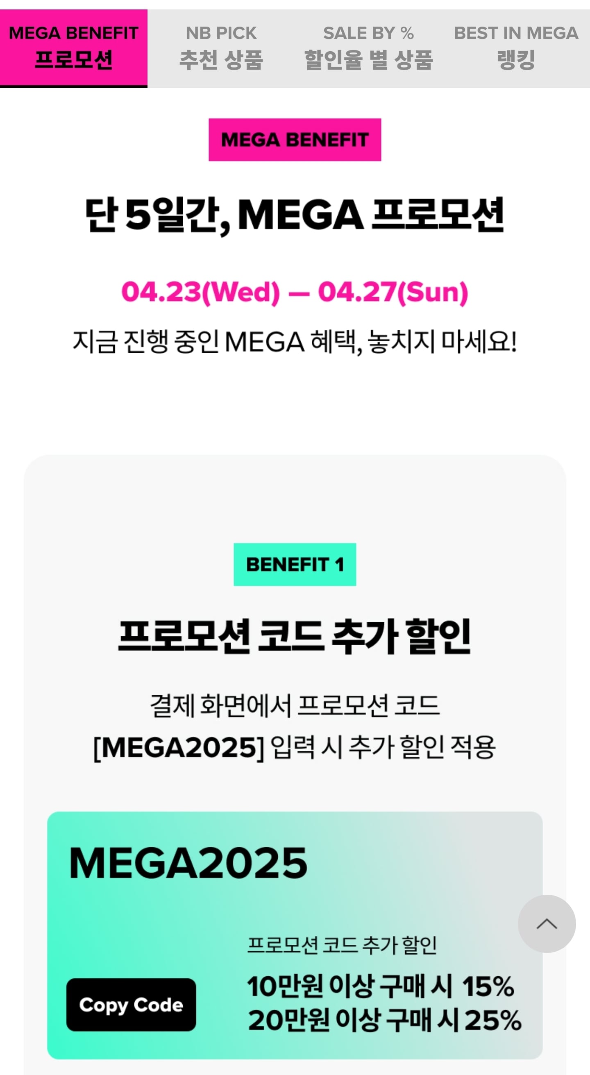Click the small 프로모션 코드 추가 할인 coupon label
The width and height of the screenshot is (590, 1075).
(x=342, y=945)
